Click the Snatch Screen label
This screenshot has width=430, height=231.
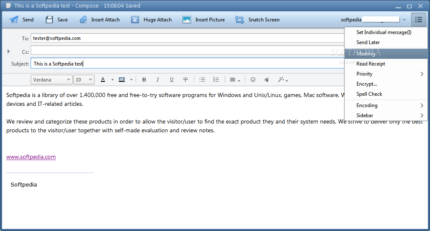tap(264, 20)
